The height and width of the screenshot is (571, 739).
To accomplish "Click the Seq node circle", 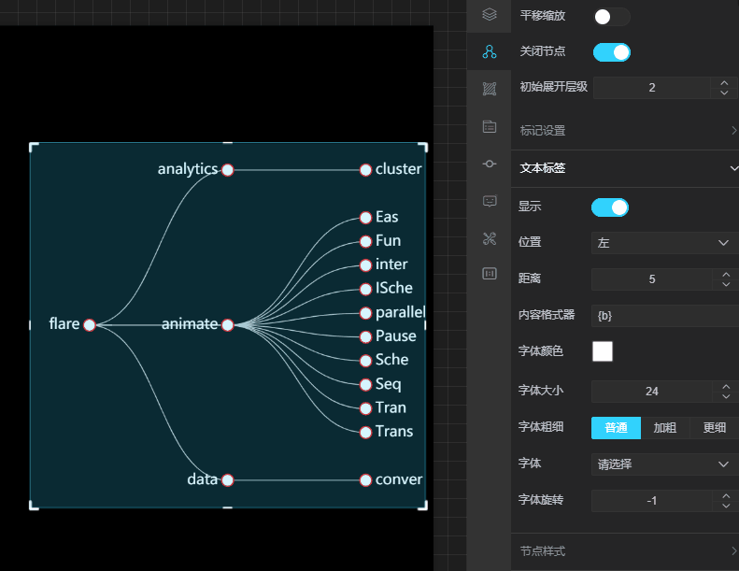I will tap(365, 384).
